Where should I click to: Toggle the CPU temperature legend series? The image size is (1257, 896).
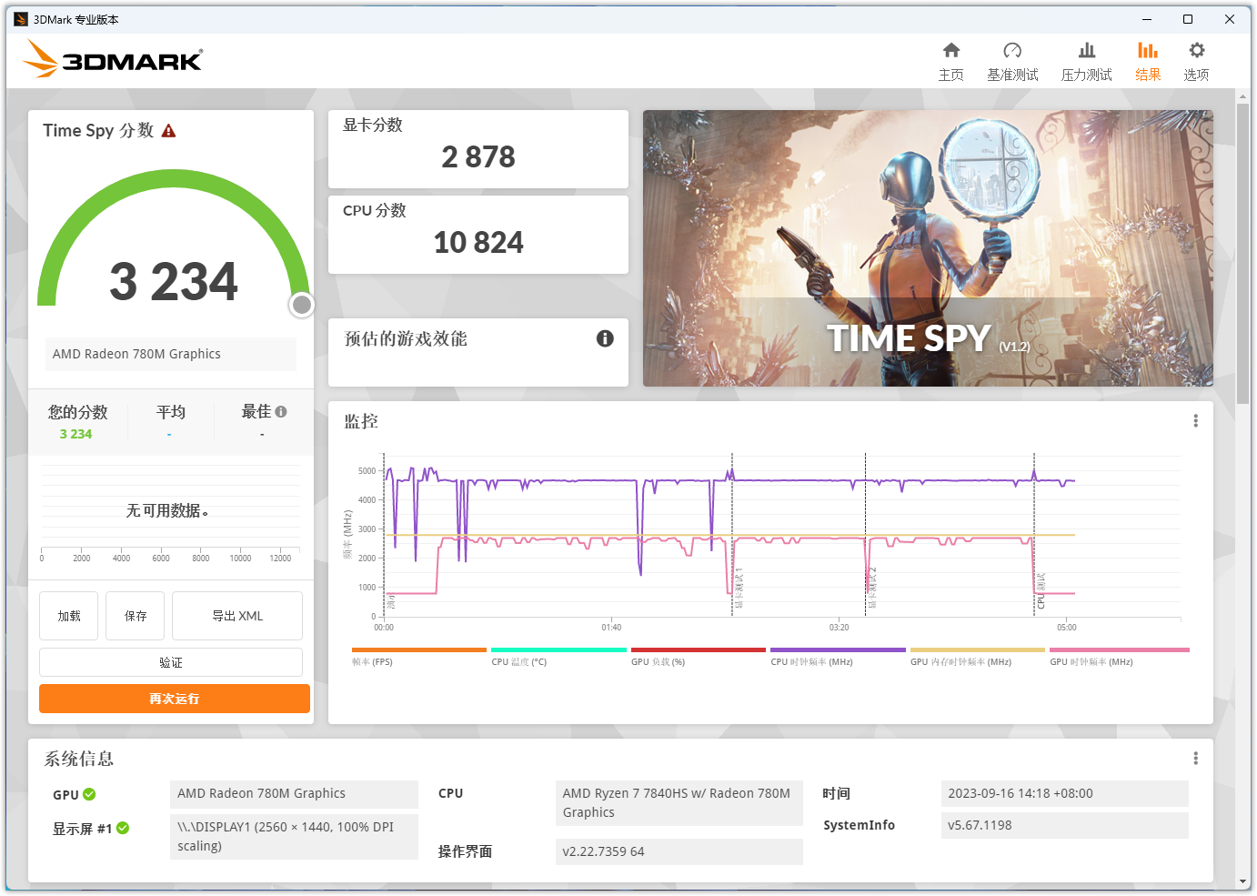558,657
